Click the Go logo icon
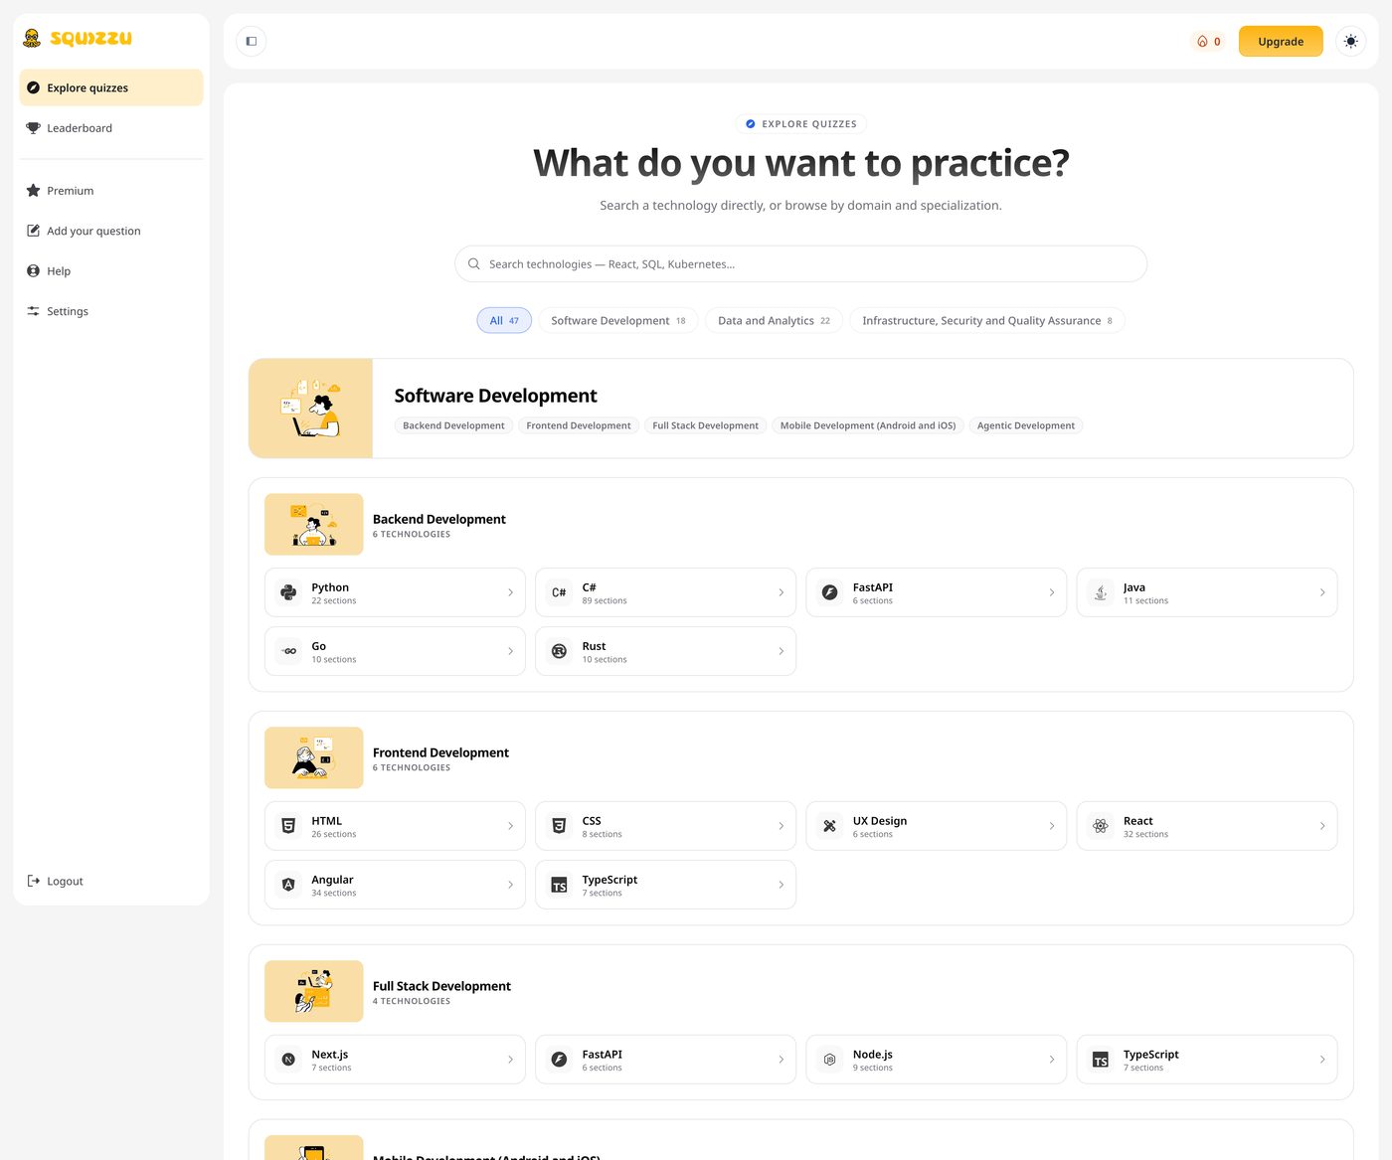The image size is (1392, 1160). [x=288, y=651]
